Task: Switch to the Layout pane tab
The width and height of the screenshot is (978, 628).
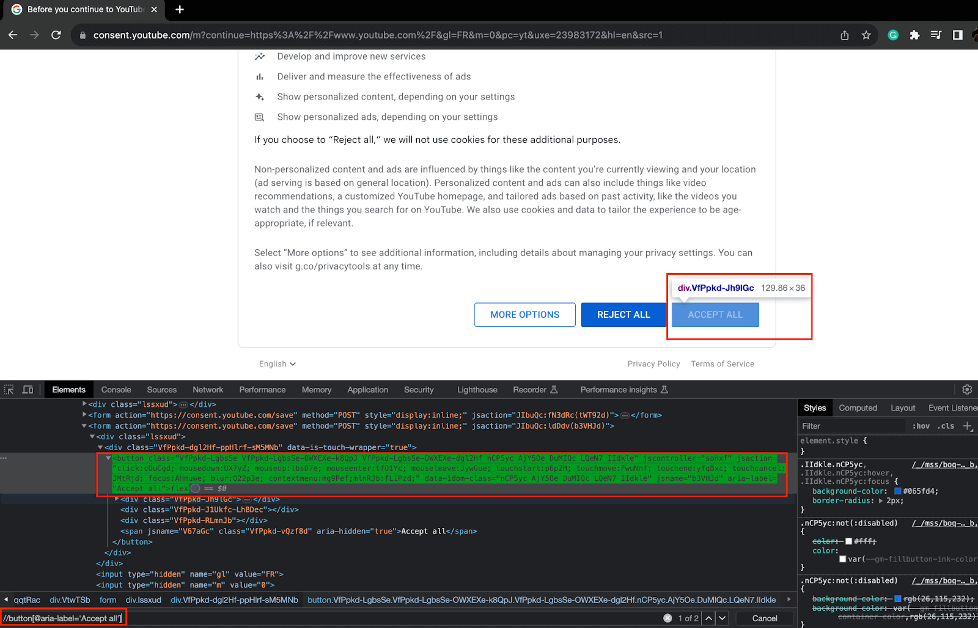Action: tap(903, 407)
